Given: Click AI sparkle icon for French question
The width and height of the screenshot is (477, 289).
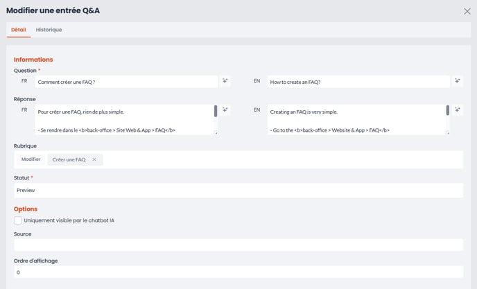Looking at the screenshot, I should pos(225,81).
